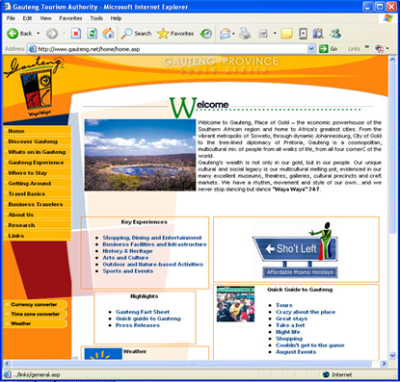Go to Home page icon
This screenshot has height=382, width=400.
[108, 34]
